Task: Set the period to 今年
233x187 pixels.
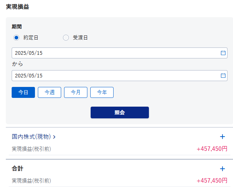Action: tap(102, 92)
